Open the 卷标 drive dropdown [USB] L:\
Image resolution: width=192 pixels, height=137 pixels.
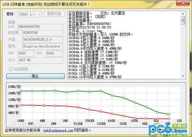tap(30, 14)
